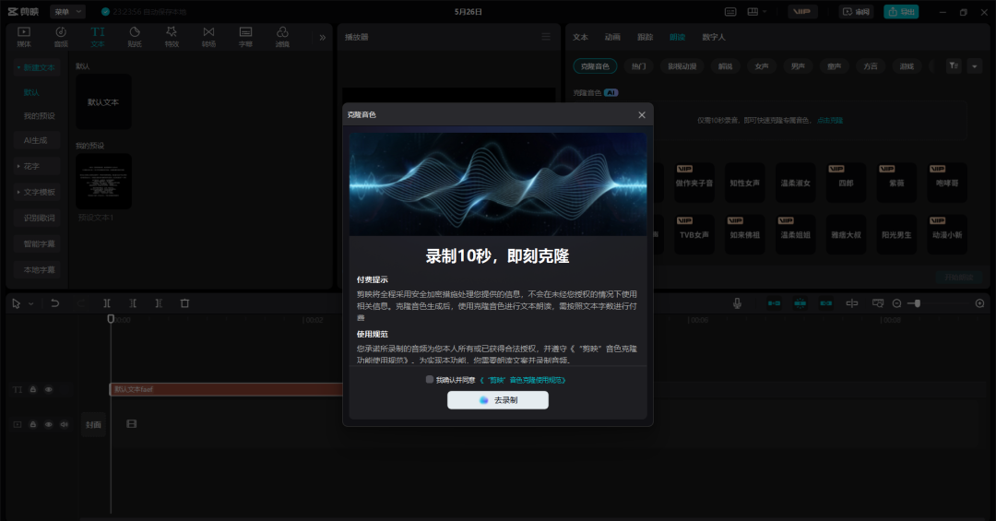This screenshot has width=996, height=521.
Task: Open the '剪映' 音色克隆使用规范 link
Action: point(523,380)
